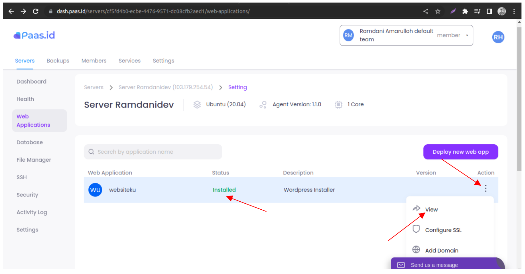The width and height of the screenshot is (525, 274).
Task: Click the browser share icon
Action: [425, 12]
